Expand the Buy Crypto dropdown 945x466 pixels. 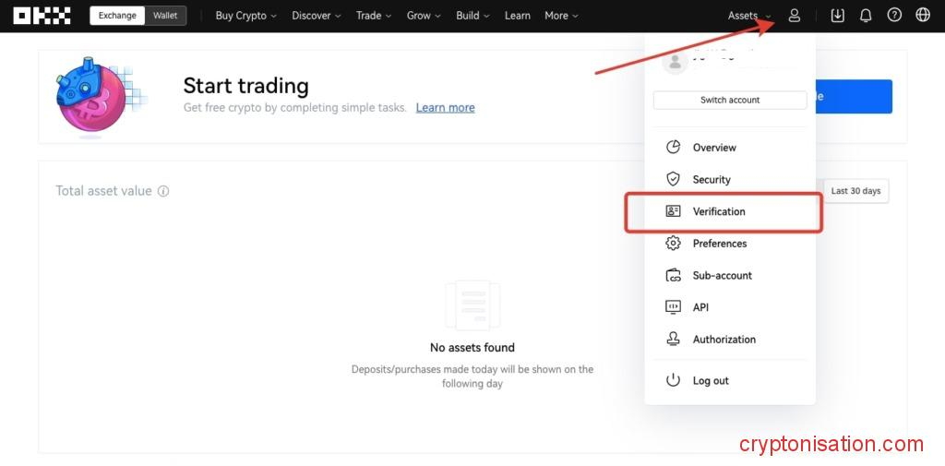point(245,16)
